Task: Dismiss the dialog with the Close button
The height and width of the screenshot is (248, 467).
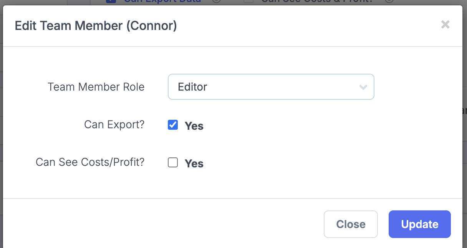Action: point(351,224)
